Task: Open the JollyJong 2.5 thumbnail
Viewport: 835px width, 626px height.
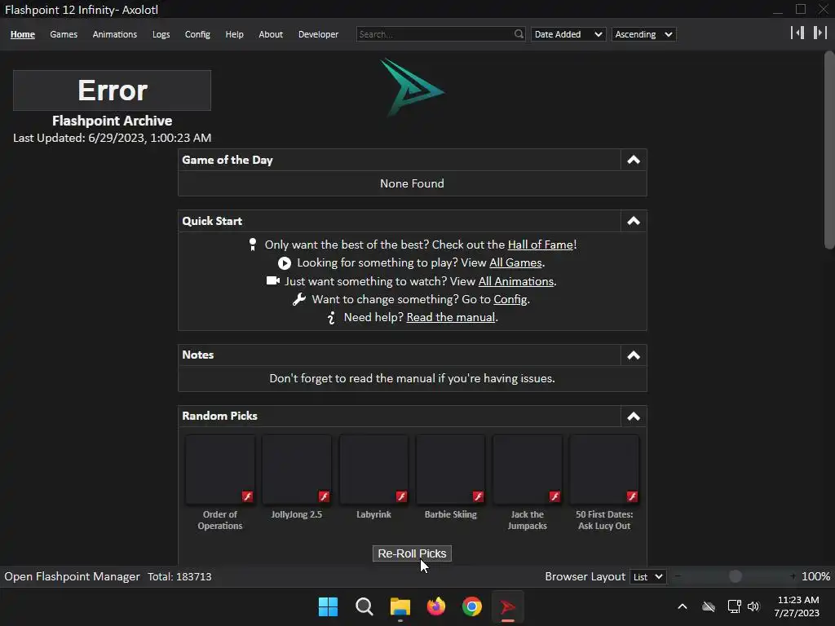Action: click(297, 469)
